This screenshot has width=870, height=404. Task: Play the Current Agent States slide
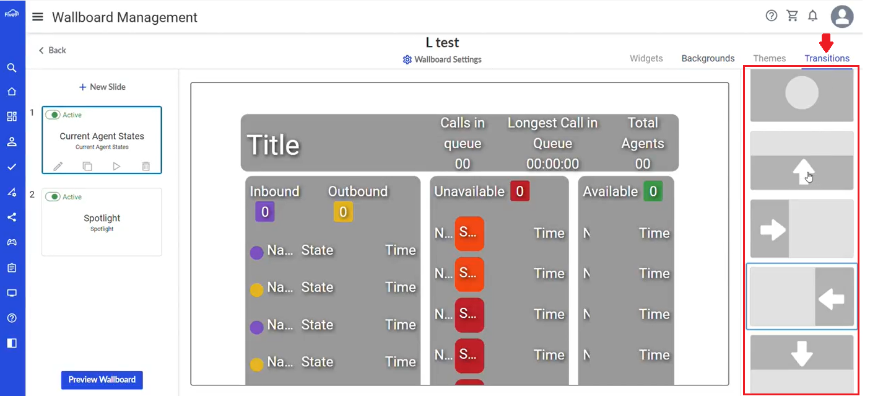tap(116, 166)
